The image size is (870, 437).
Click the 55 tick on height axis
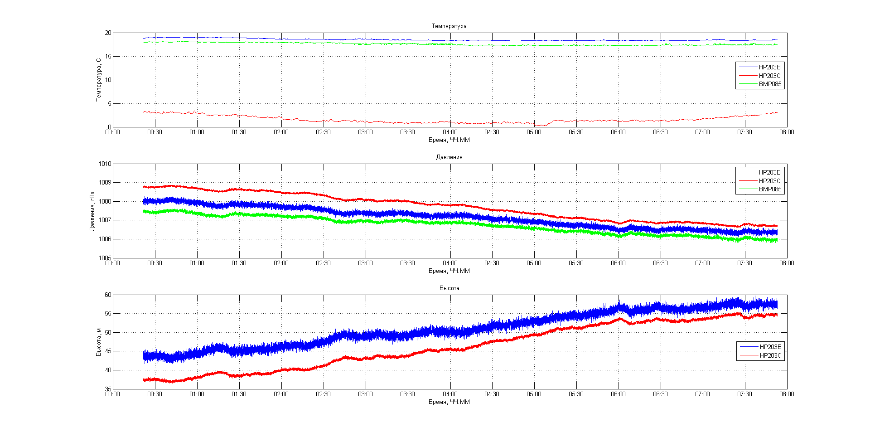point(108,314)
